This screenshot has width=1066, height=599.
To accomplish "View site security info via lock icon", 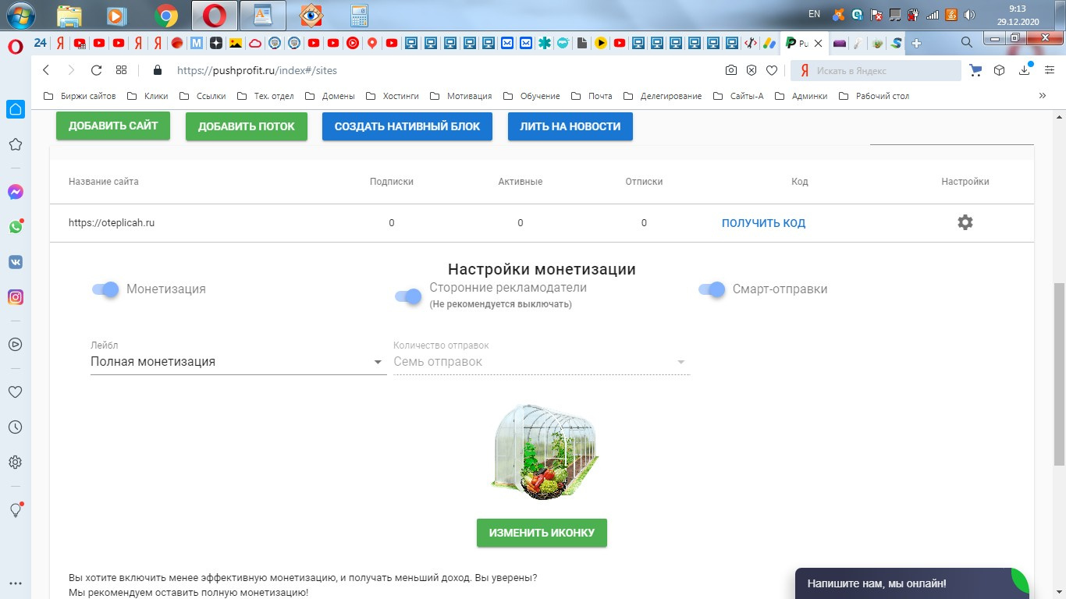I will [158, 70].
